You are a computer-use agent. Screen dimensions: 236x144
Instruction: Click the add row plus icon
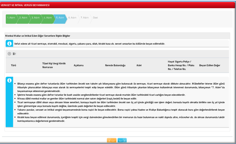pyautogui.click(x=9, y=54)
